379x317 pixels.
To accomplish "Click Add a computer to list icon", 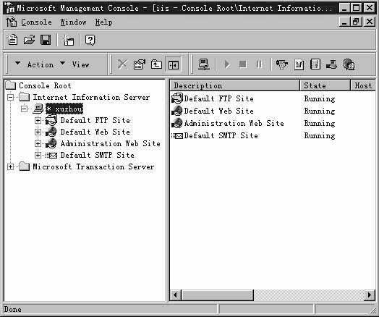I will 204,64.
